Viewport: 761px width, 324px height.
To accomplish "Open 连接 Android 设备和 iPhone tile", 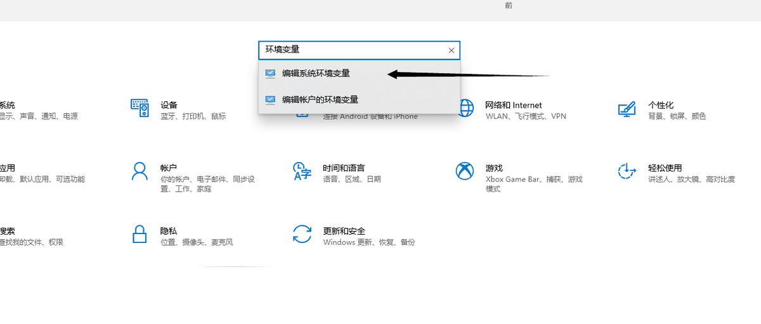I will coord(370,116).
